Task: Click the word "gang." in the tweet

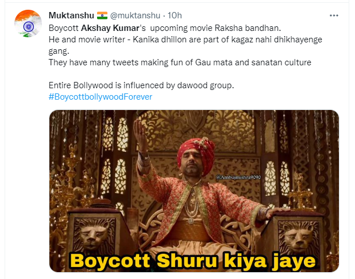Action: point(59,52)
